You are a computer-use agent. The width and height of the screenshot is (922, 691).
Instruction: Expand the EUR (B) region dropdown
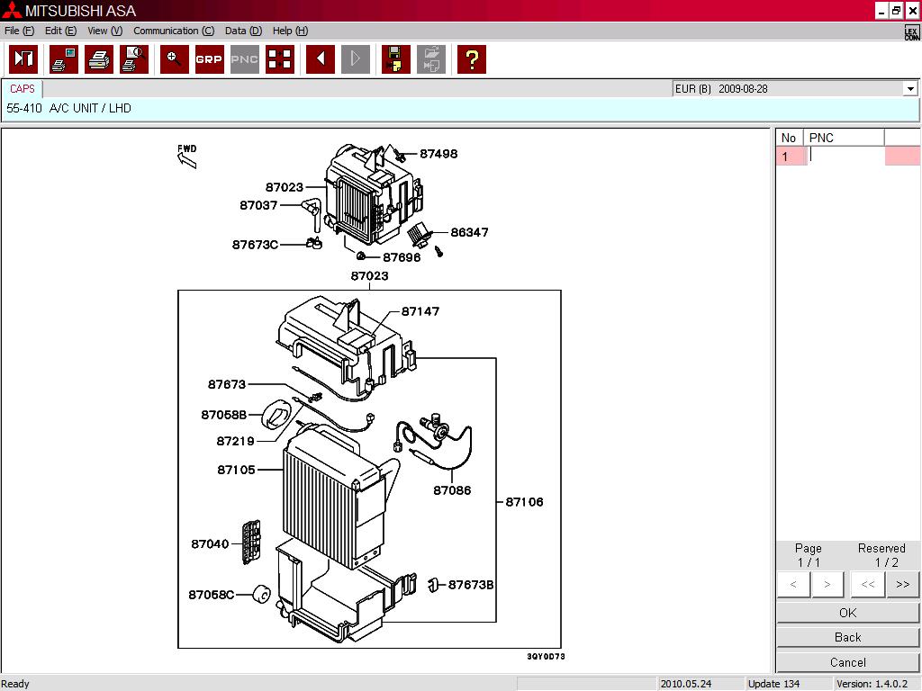pos(910,89)
